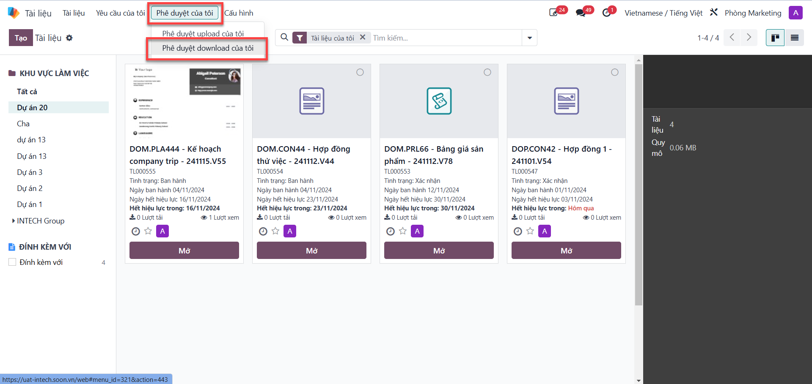
Task: Go to the next page arrow
Action: [x=749, y=38]
